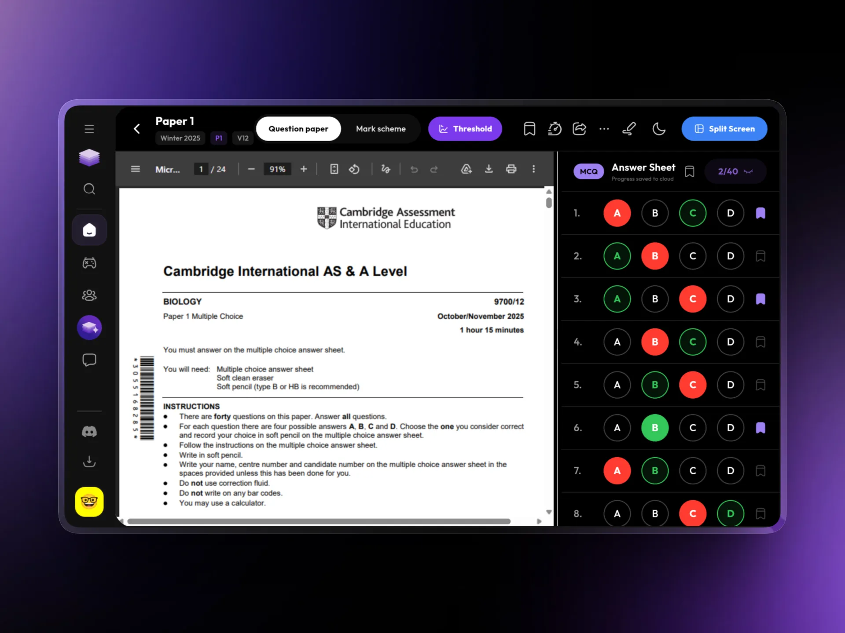Click the download icon in left sidebar

(89, 461)
